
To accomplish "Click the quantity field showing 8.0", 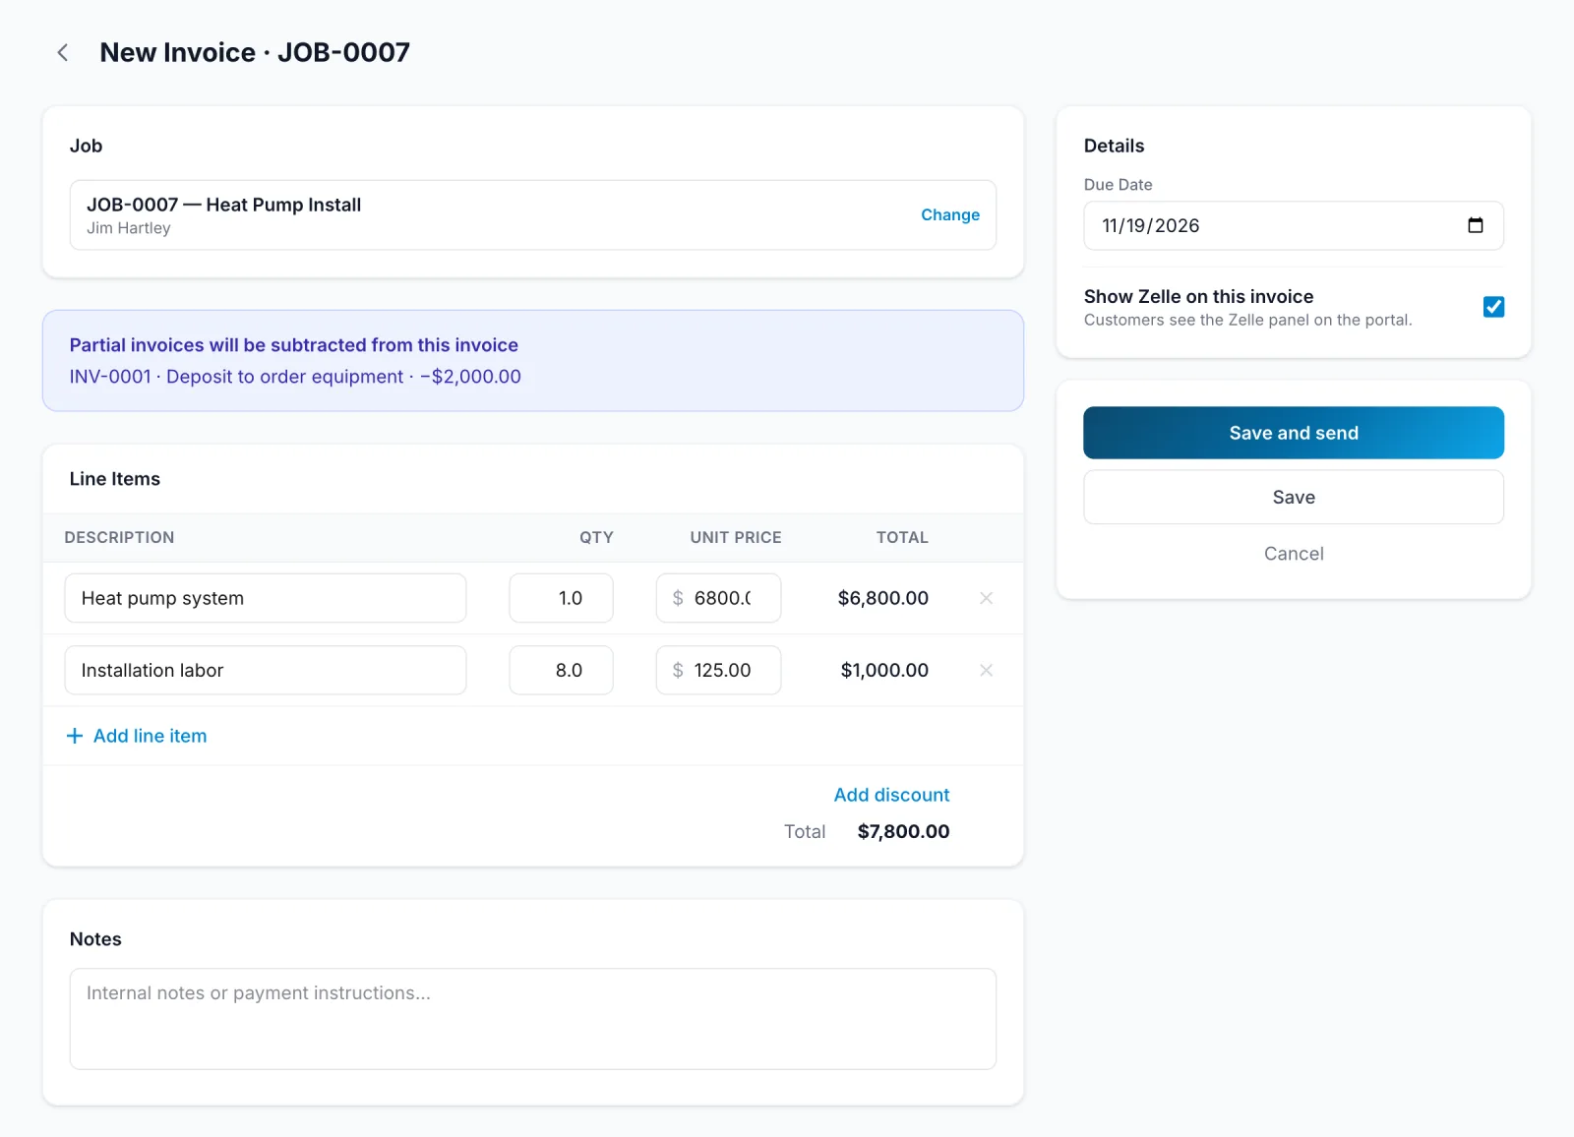I will coord(561,670).
